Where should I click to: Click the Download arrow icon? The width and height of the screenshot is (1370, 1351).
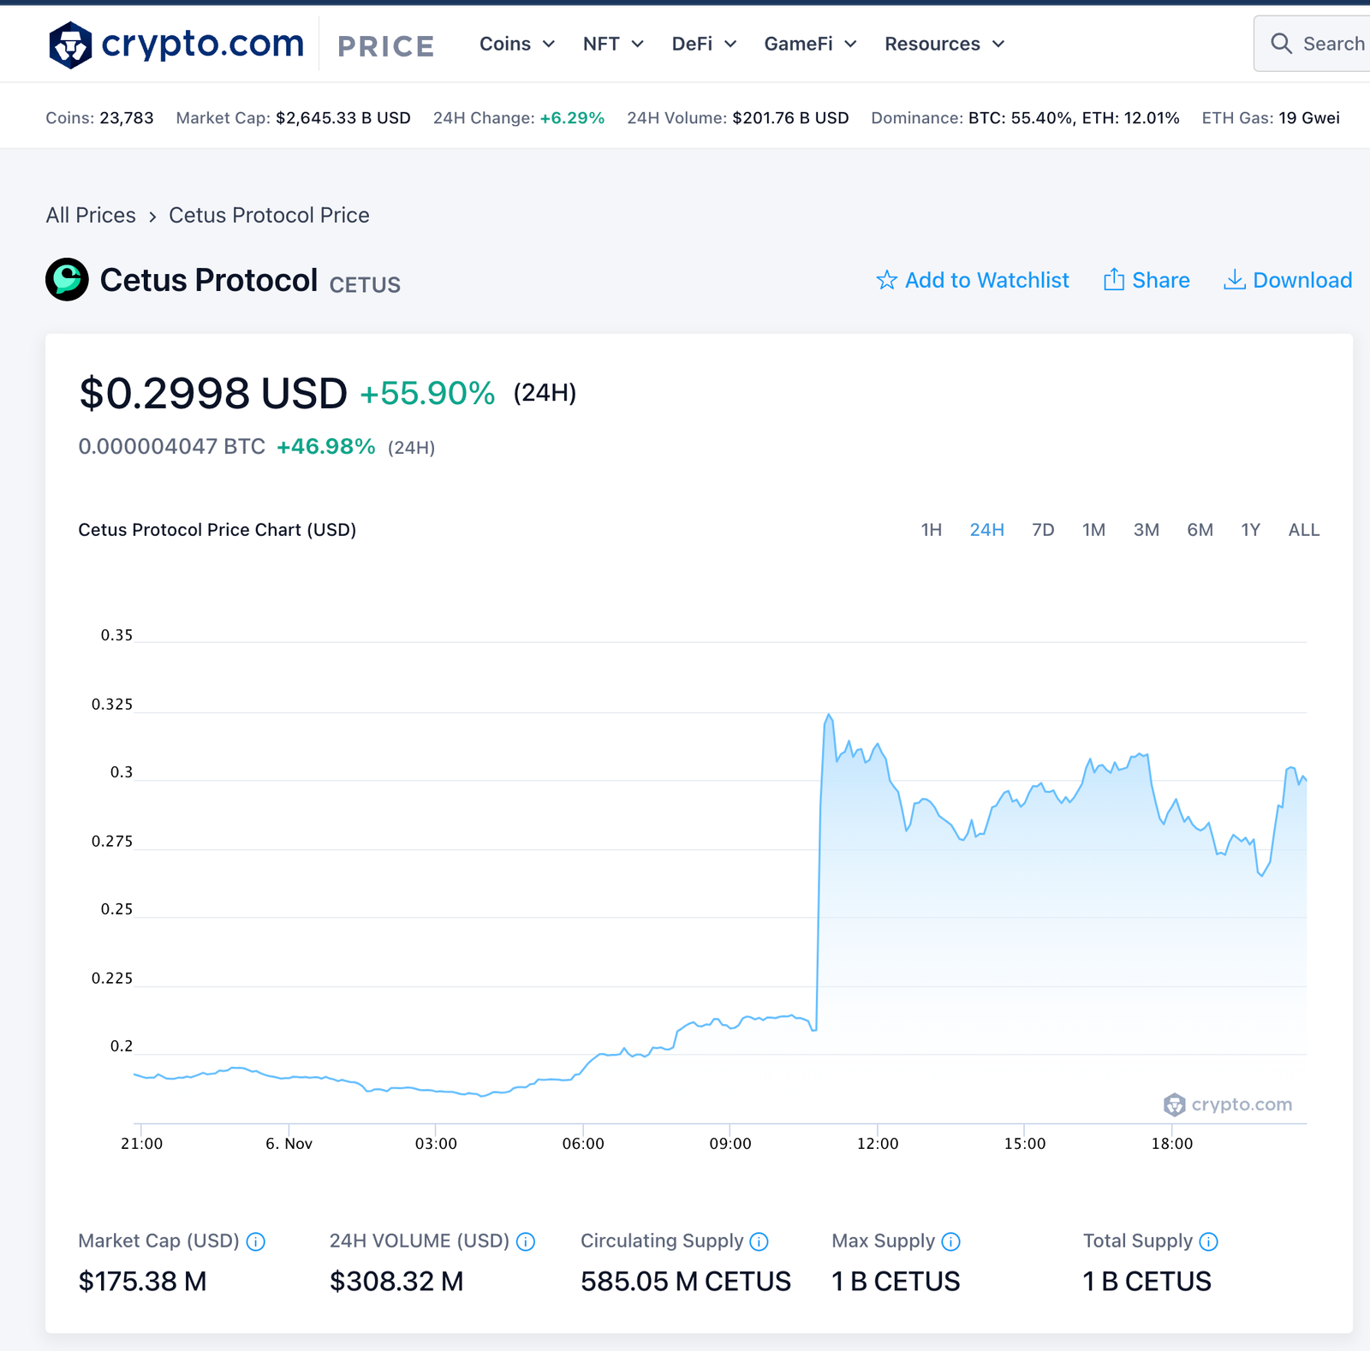[x=1234, y=280]
